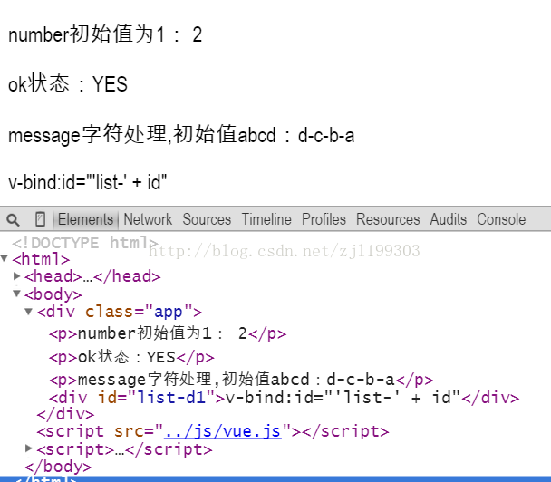This screenshot has height=482, width=551.
Task: Click the DevTools inspect element magnifier icon
Action: (x=13, y=220)
